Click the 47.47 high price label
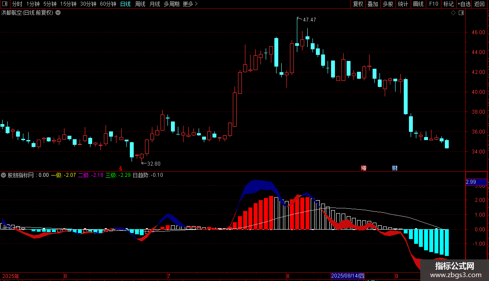Image resolution: width=489 pixels, height=281 pixels. (309, 19)
